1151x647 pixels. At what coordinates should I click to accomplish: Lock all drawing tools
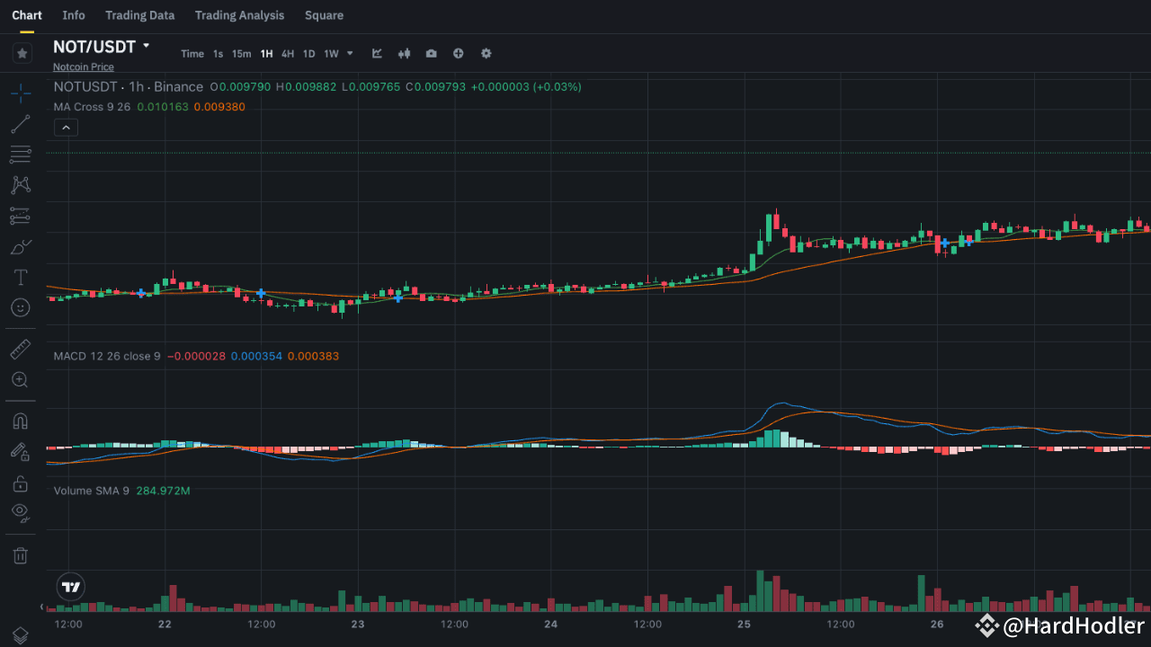[21, 483]
